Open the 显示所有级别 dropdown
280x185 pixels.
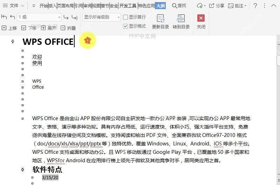point(101,17)
